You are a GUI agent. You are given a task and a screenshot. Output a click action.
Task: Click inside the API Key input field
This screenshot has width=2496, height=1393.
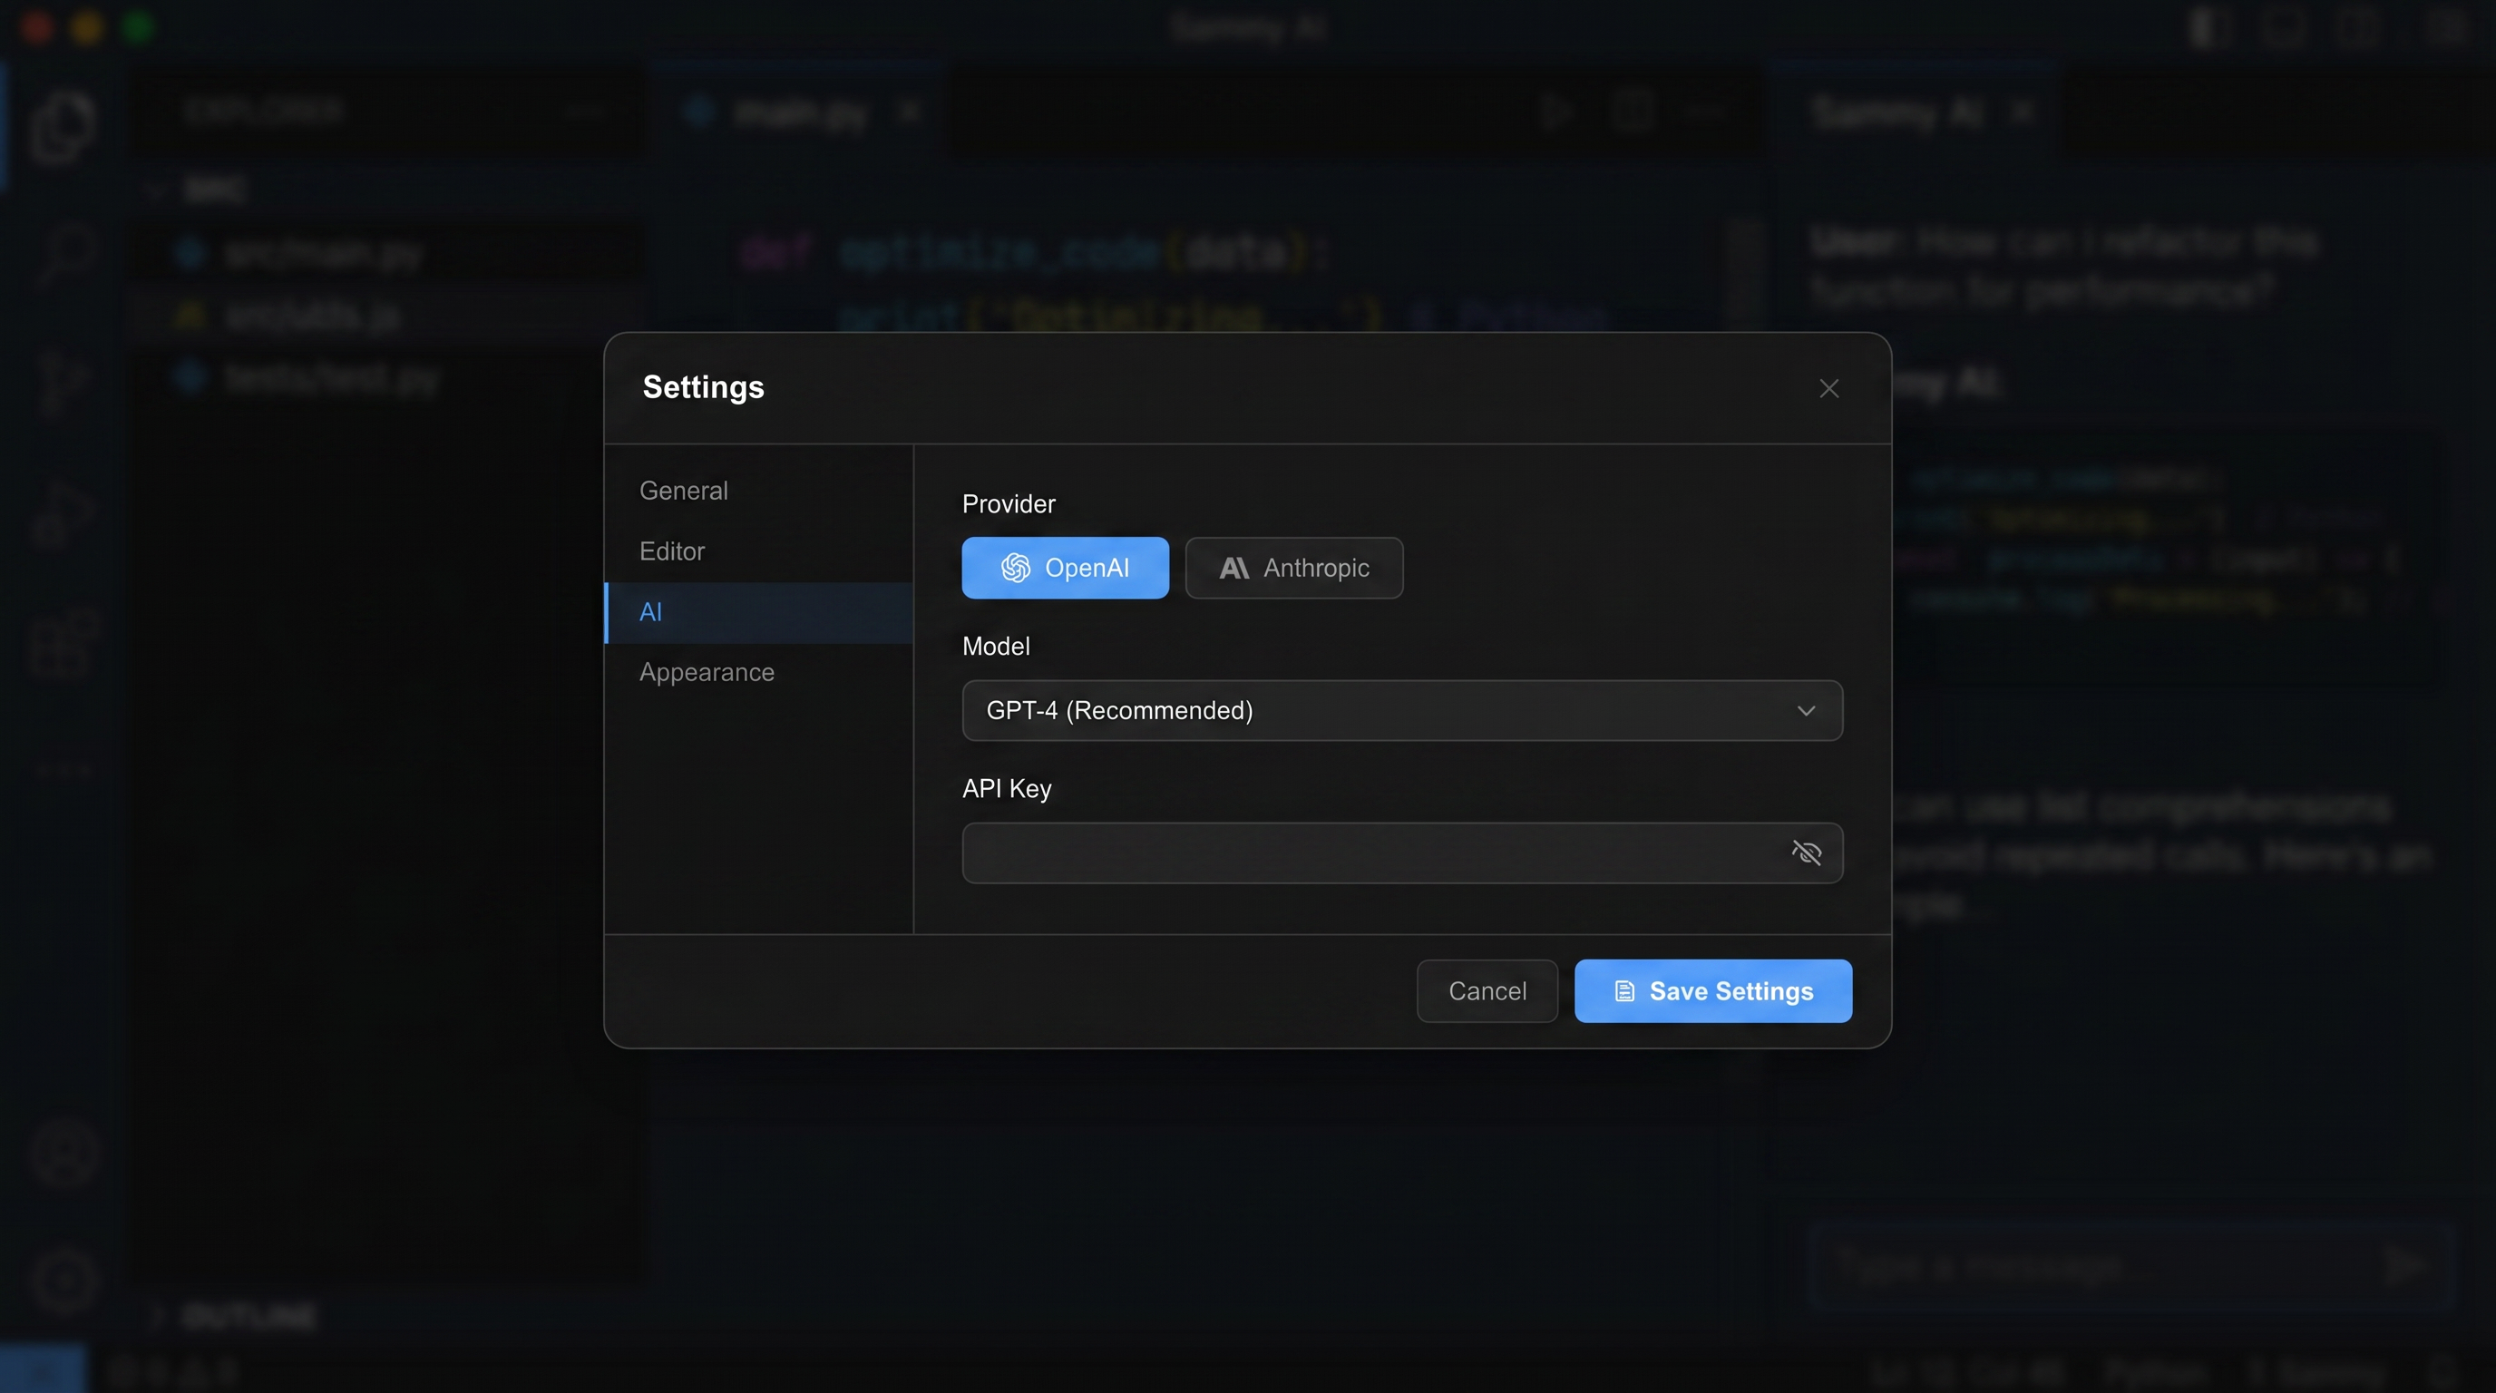click(x=1357, y=852)
